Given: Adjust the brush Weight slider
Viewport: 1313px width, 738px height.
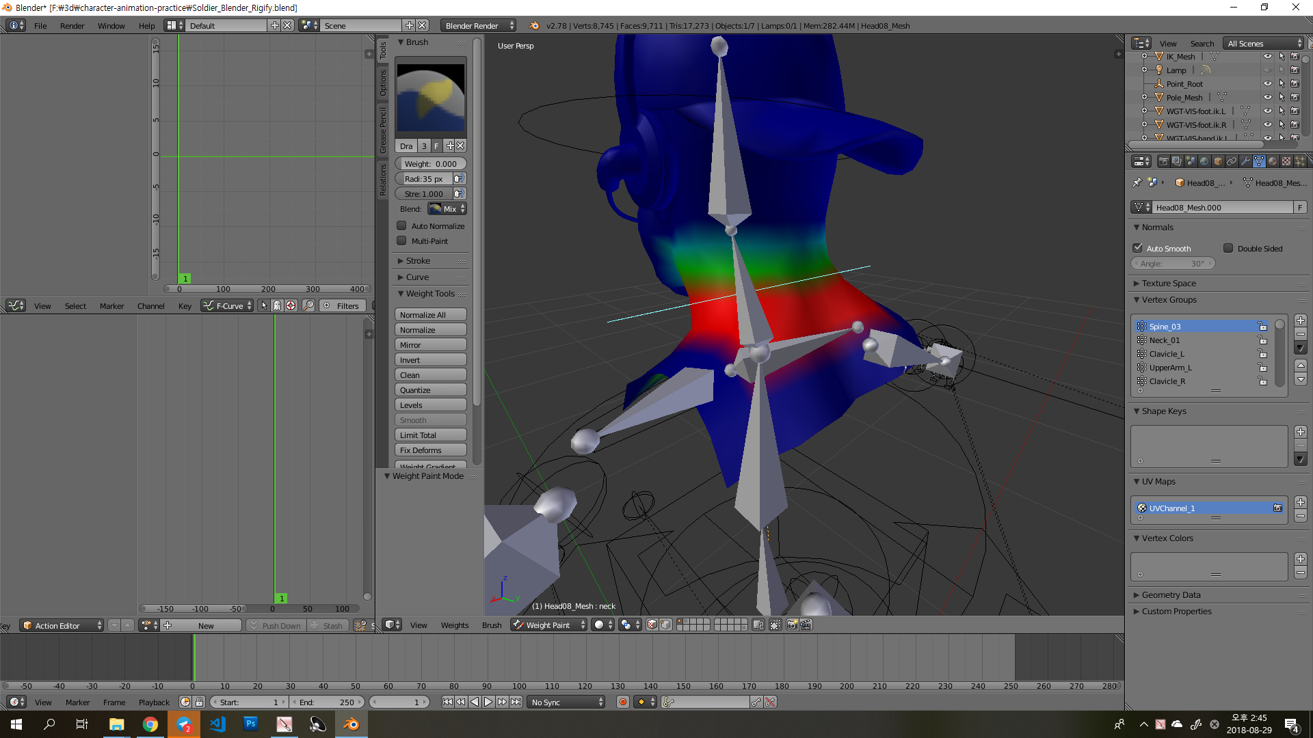Looking at the screenshot, I should coord(431,163).
